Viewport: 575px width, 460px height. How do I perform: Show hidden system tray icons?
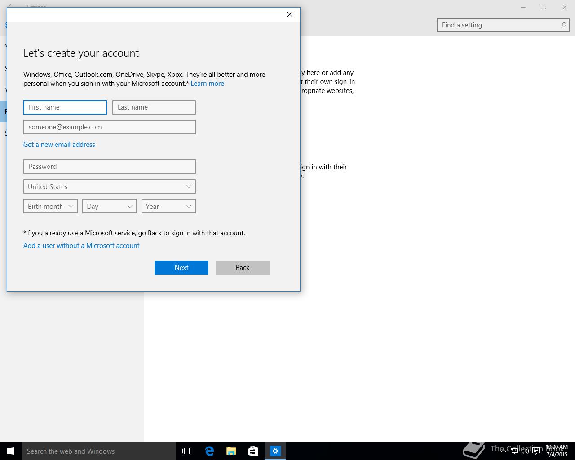(504, 451)
